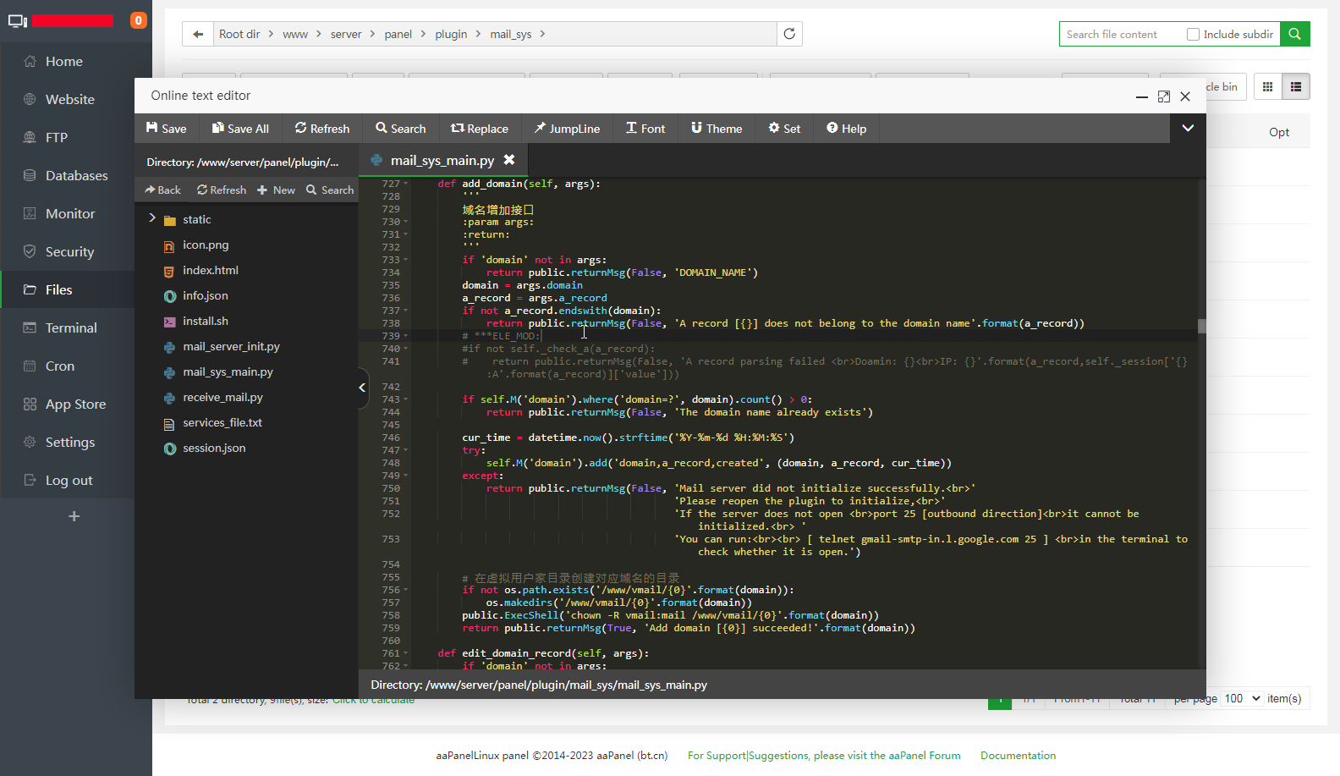This screenshot has width=1340, height=776.
Task: Open the Theme settings
Action: [x=716, y=129]
